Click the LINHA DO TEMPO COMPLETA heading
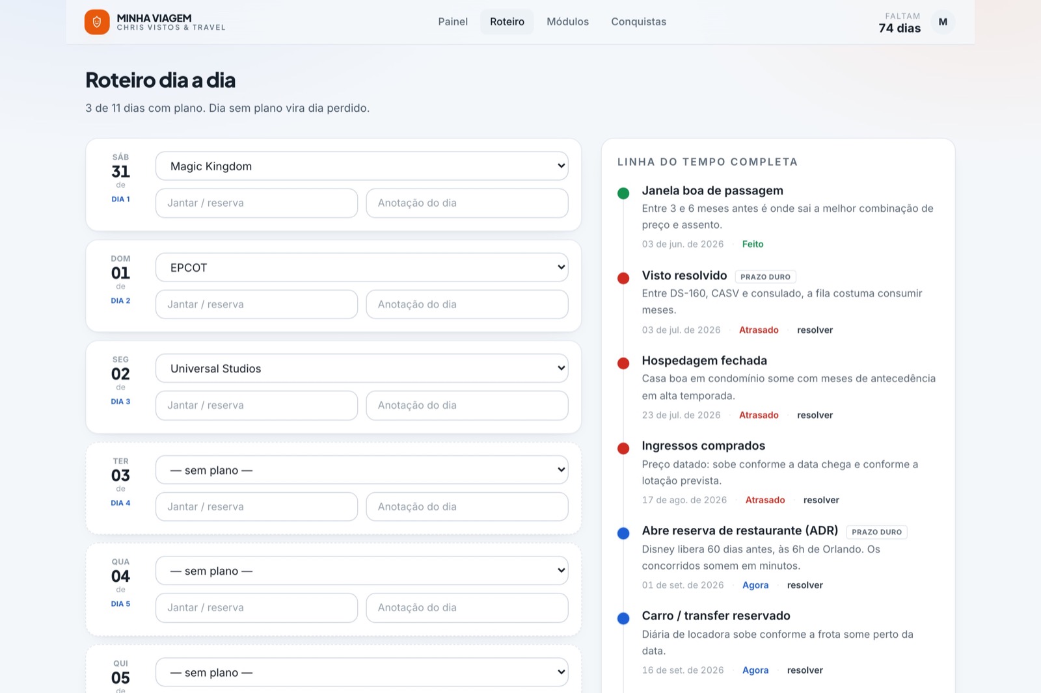Screen dimensions: 1041x693 [707, 162]
